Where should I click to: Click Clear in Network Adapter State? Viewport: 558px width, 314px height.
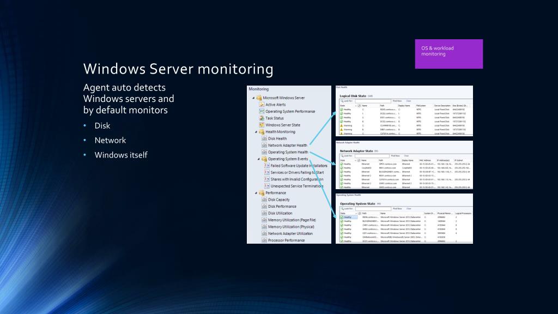pyautogui.click(x=407, y=156)
